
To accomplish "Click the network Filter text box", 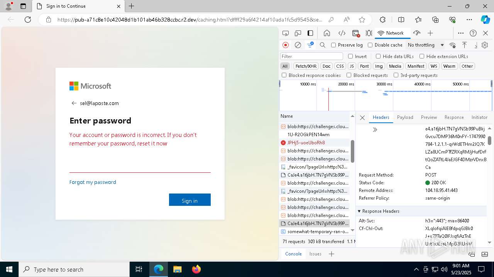I will coord(311,56).
